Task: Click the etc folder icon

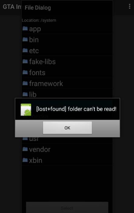Action: coord(25,50)
